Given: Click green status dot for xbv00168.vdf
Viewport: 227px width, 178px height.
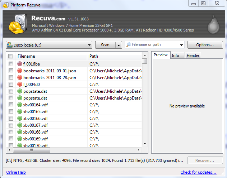Looking at the screenshot, I should click(x=20, y=132).
